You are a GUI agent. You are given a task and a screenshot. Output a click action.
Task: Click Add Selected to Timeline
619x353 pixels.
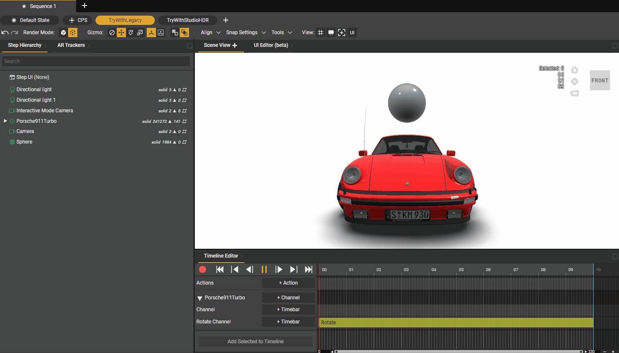[255, 342]
